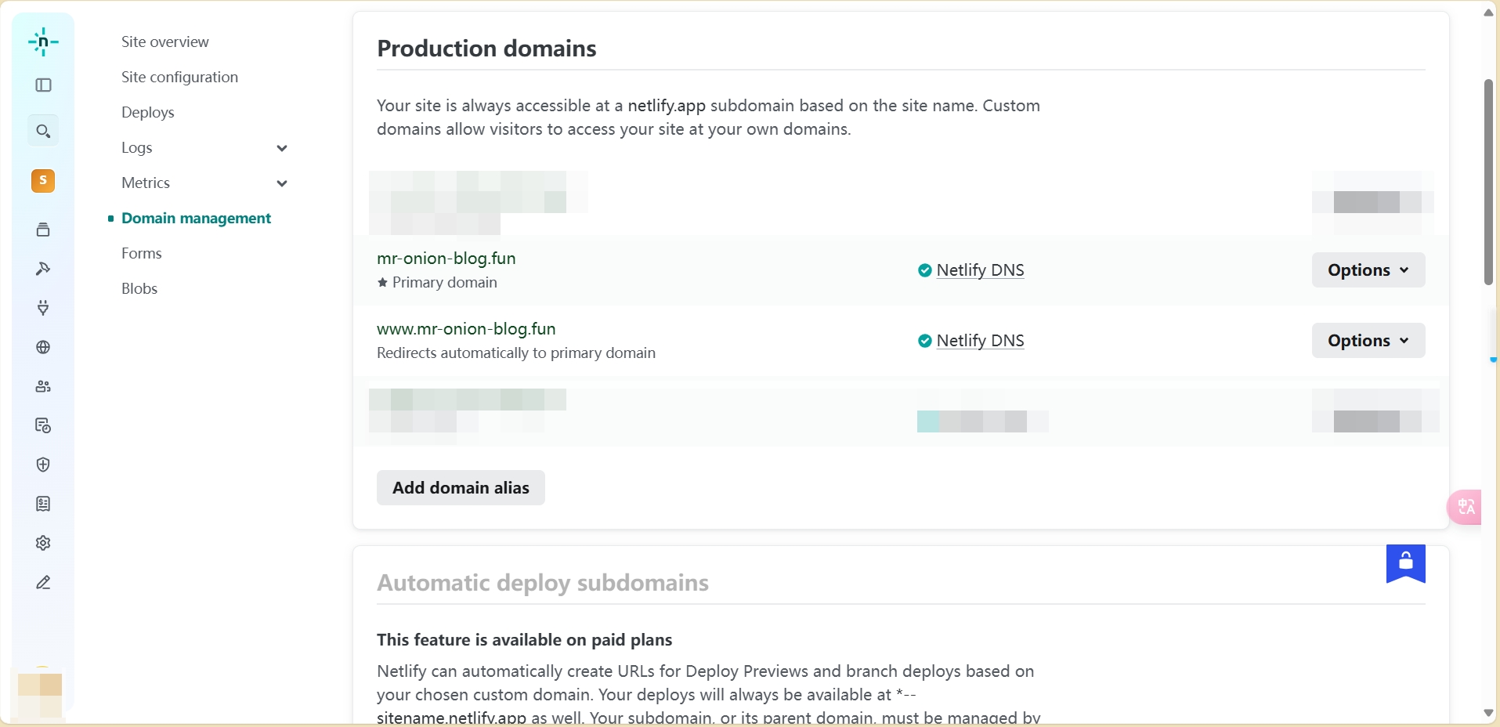Click the blue lock upgrade badge
The width and height of the screenshot is (1500, 727).
(1405, 562)
